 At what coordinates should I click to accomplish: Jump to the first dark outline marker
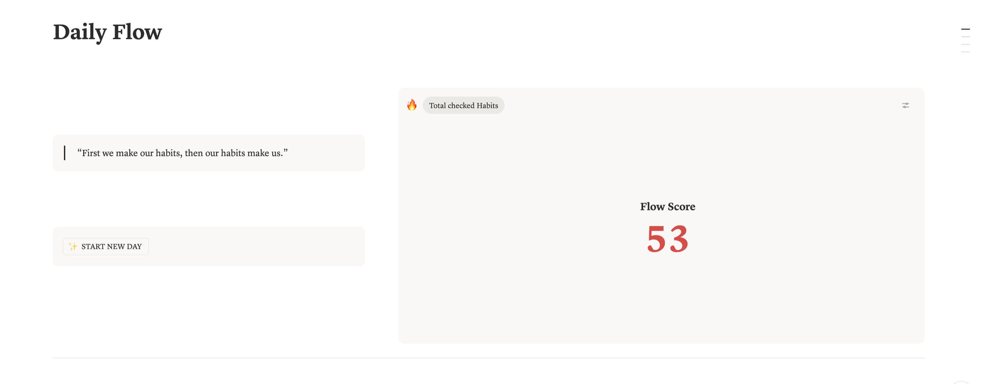pos(965,29)
